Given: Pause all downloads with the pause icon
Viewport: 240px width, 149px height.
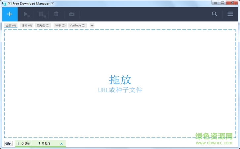Looking at the screenshot, I should click(x=42, y=14).
